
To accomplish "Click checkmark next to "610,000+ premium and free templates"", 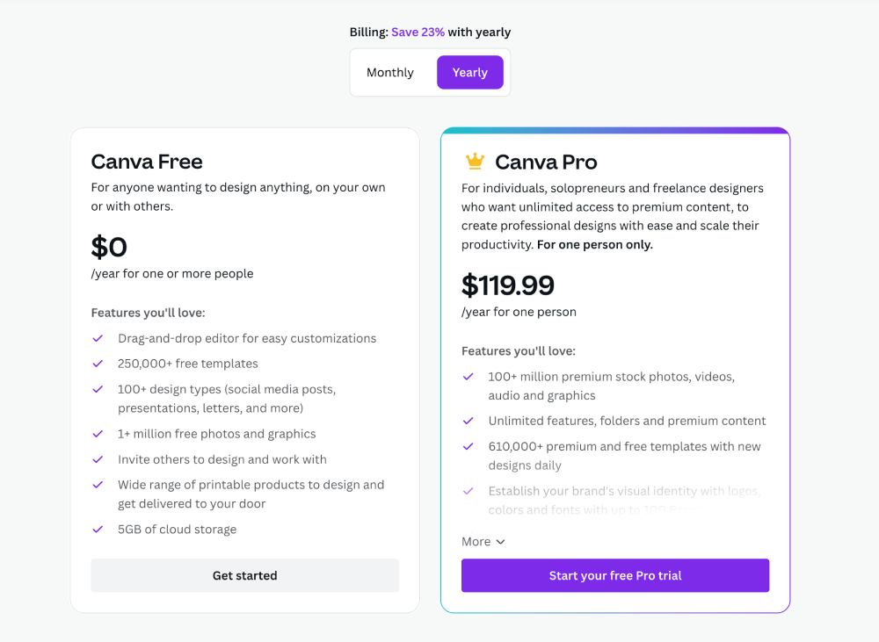I will click(x=468, y=446).
